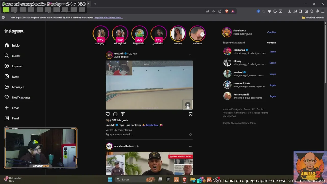Open Hot weather widget on taskbar
327x184 pixels.
[x=13, y=179]
